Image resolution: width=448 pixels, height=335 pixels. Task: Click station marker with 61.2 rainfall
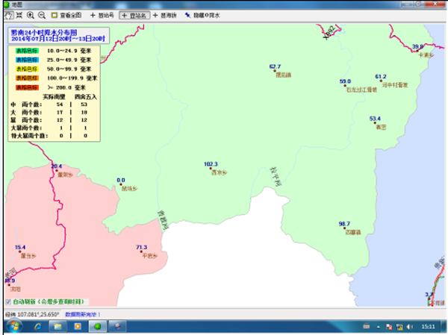coord(381,81)
